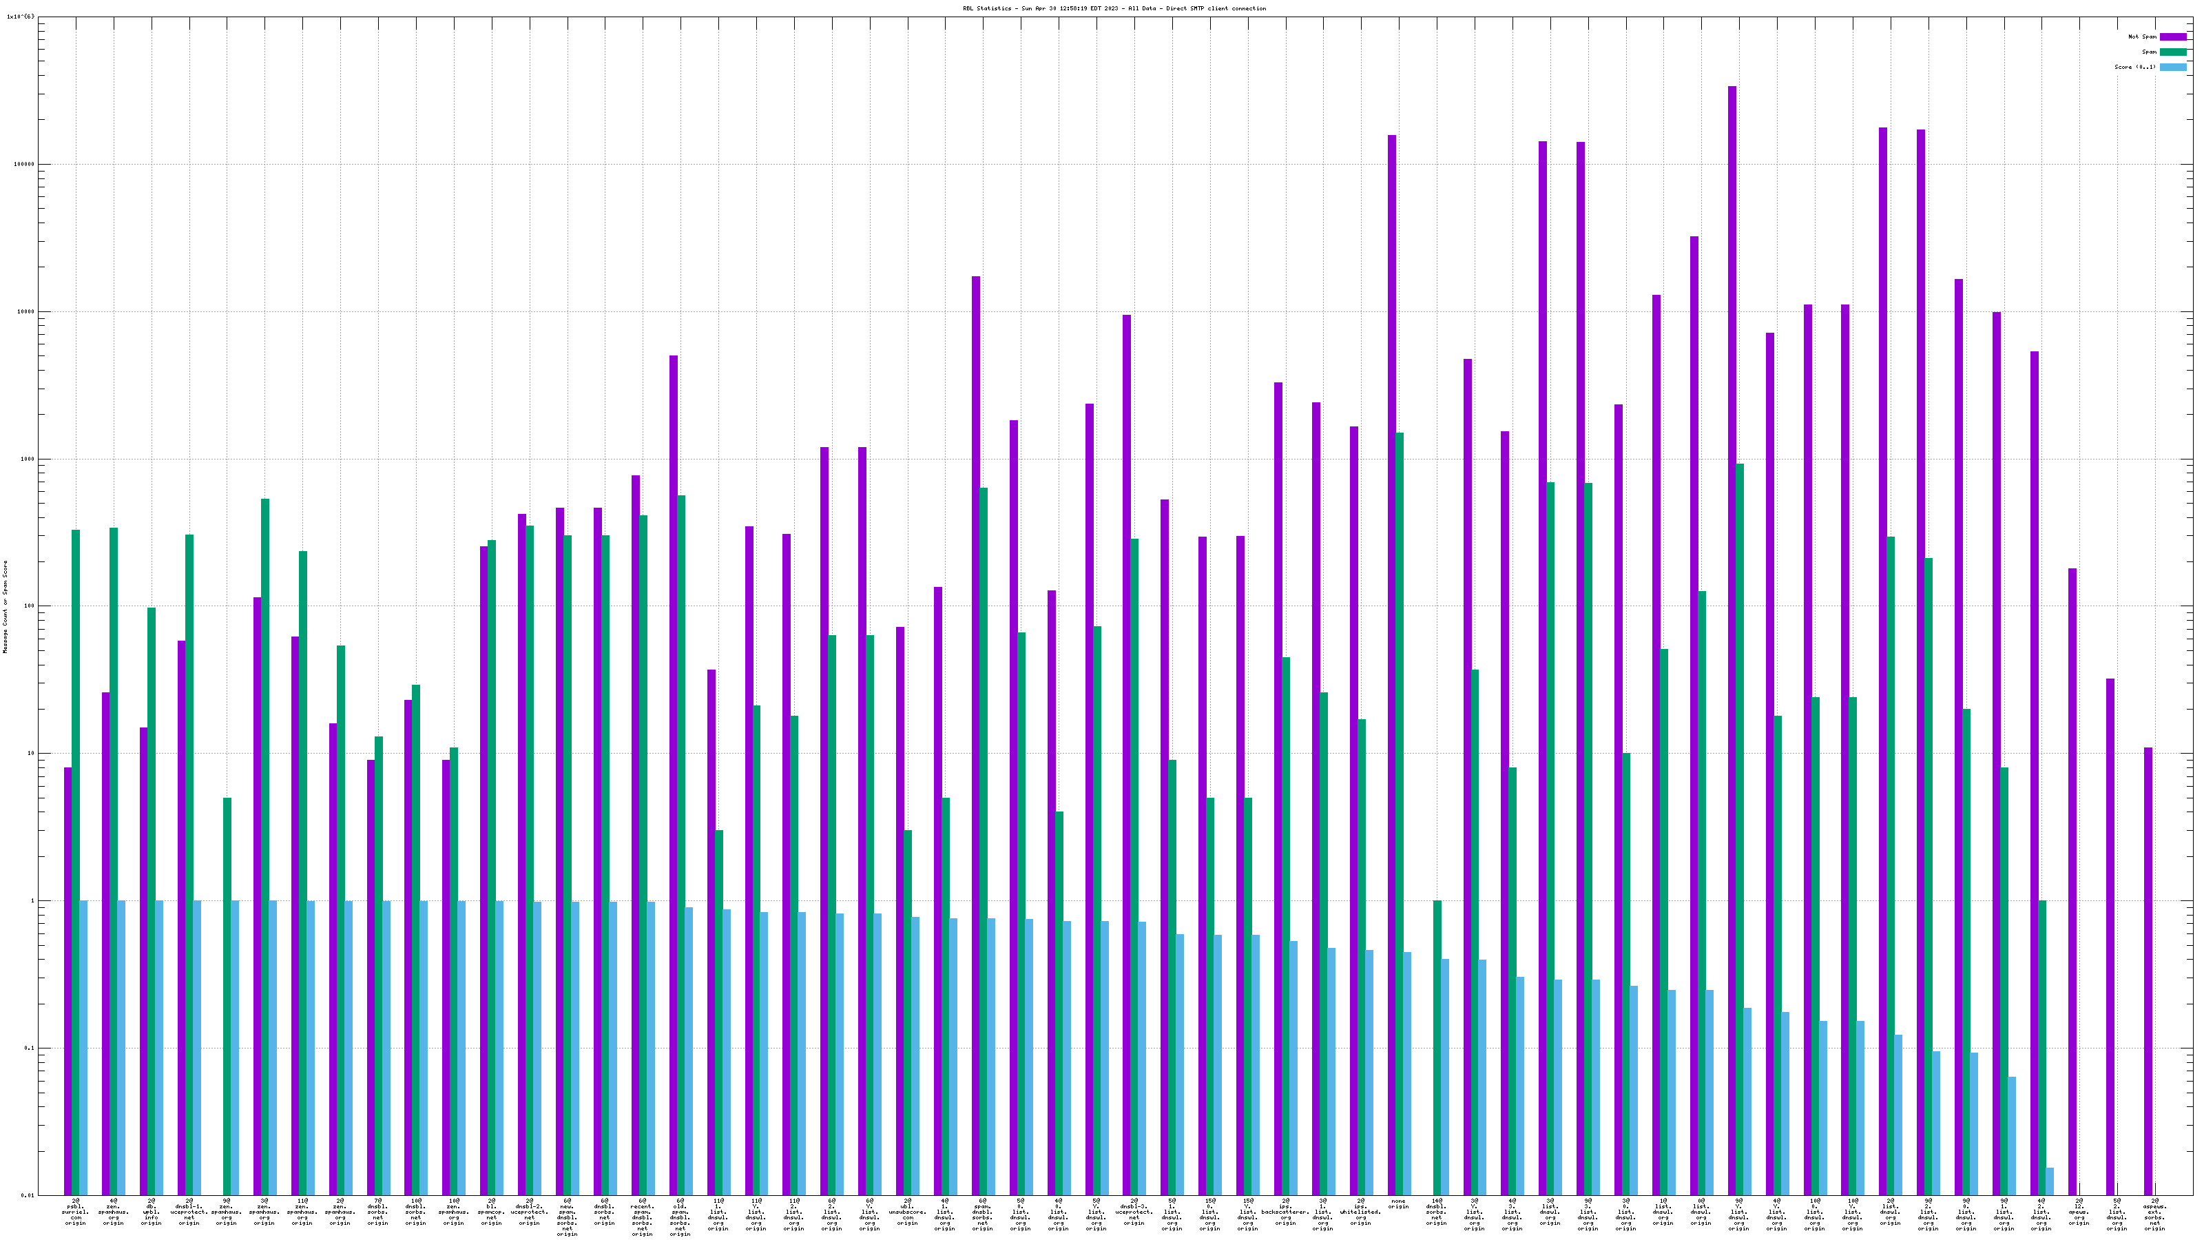Image resolution: width=2204 pixels, height=1240 pixels.
Task: Click the old.spam.dnsbl.sorbs.net origin label
Action: (x=680, y=1218)
